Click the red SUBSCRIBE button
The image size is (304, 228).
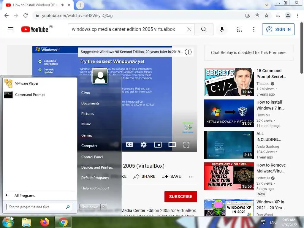coord(181,197)
